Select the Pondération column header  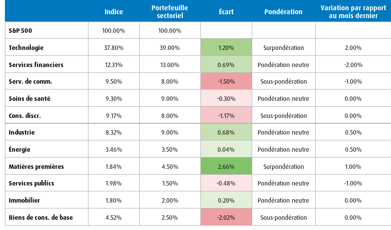283,12
